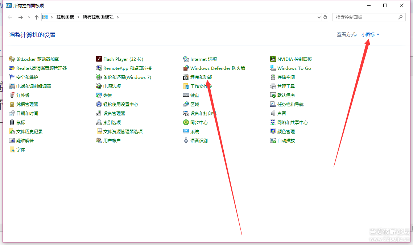Expand the 查看方式 小图标 dropdown
Image resolution: width=413 pixels, height=245 pixels.
click(x=370, y=35)
